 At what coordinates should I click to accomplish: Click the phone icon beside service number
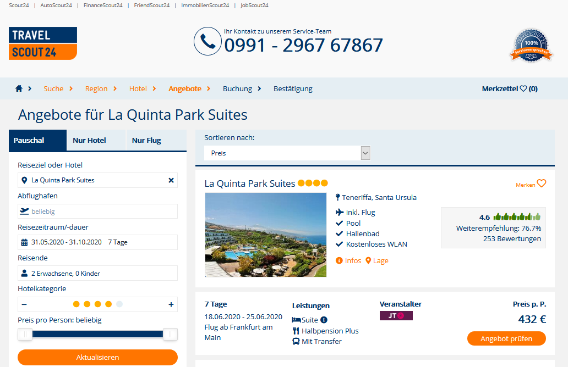click(207, 41)
